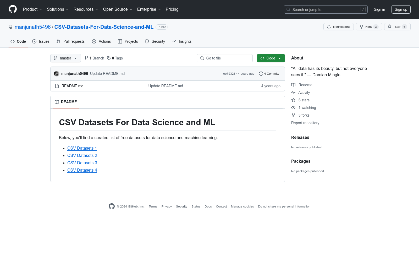Open the Docs link in footer
The height and width of the screenshot is (262, 419).
pyautogui.click(x=208, y=206)
